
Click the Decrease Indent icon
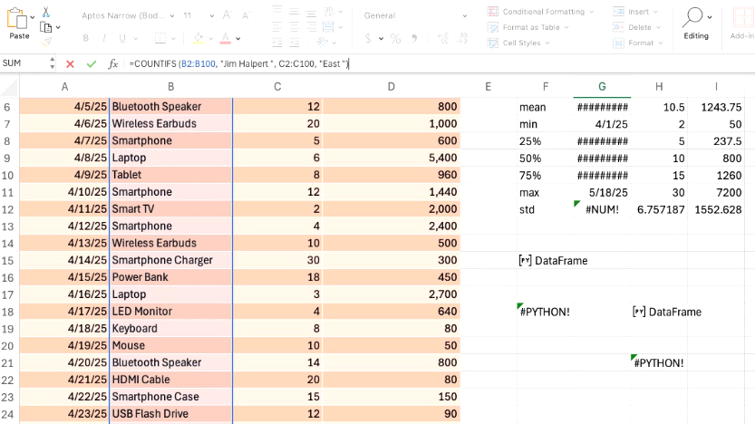pyautogui.click(x=277, y=43)
